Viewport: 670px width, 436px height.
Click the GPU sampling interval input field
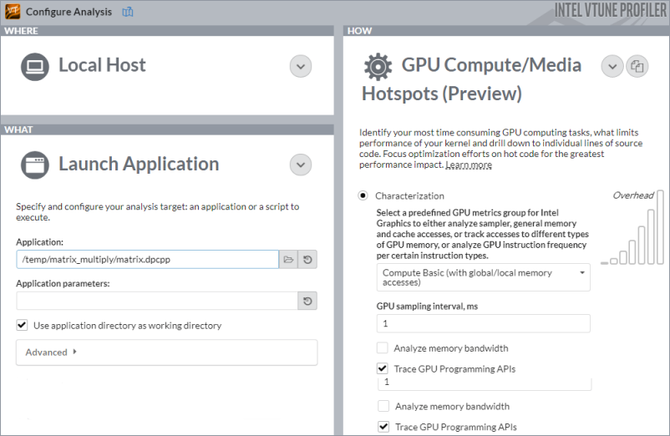[483, 323]
